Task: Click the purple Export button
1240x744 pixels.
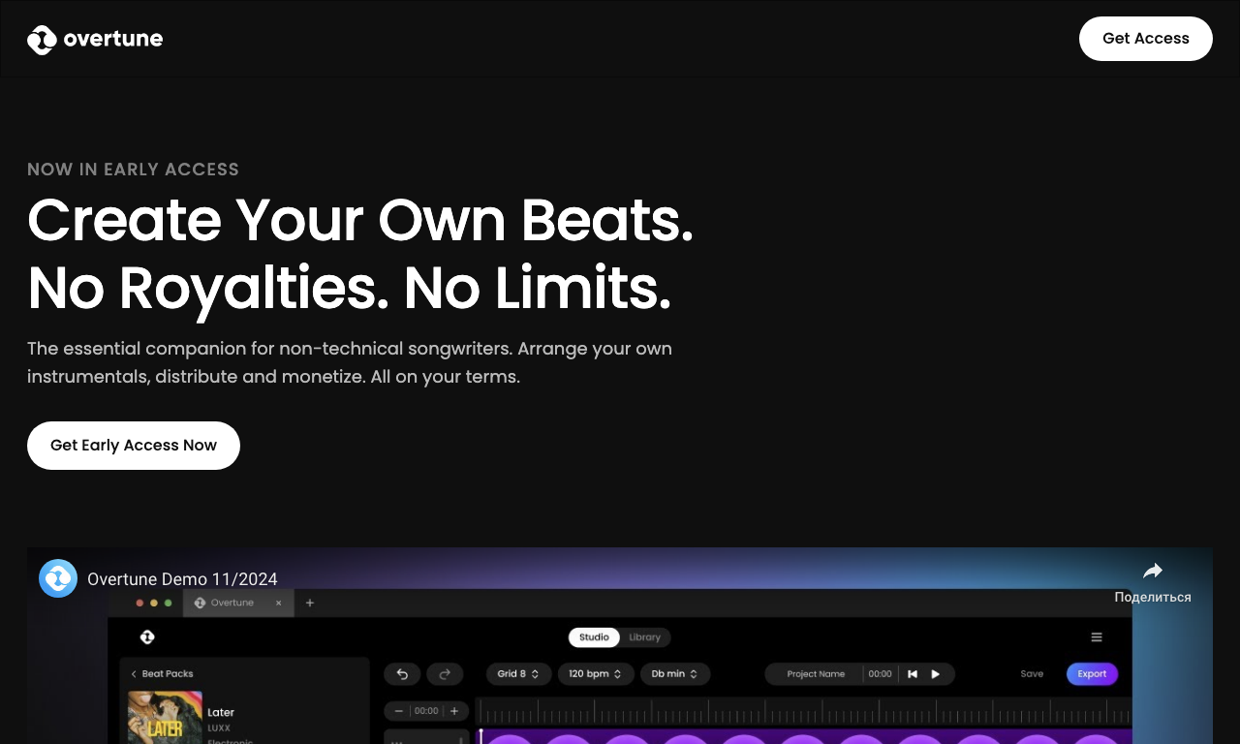Action: [1092, 674]
